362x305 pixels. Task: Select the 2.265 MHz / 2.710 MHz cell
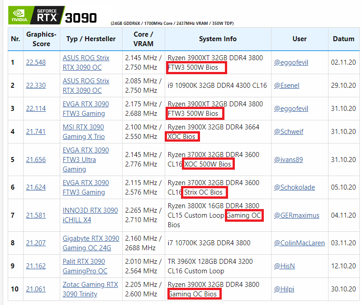(143, 215)
